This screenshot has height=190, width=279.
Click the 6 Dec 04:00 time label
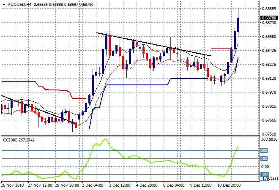pos(174,185)
